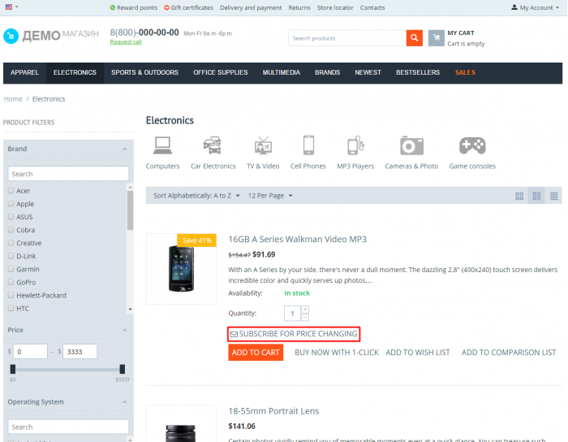This screenshot has height=442, width=568.
Task: Tick the Apple brand checkbox
Action: pos(11,203)
